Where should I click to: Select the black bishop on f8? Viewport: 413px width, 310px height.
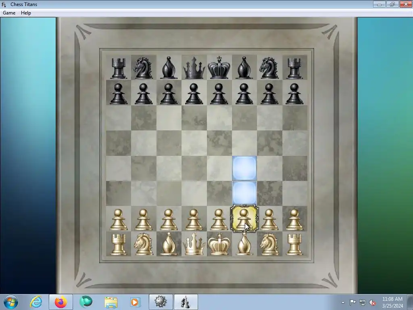click(x=244, y=68)
